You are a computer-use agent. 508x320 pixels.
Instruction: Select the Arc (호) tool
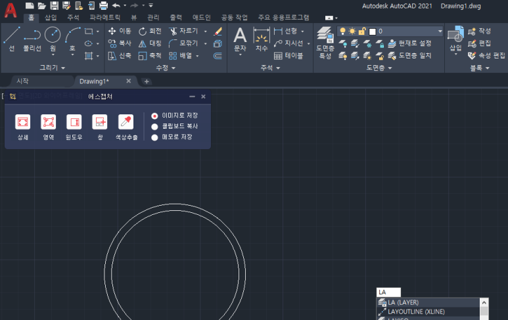tap(72, 39)
